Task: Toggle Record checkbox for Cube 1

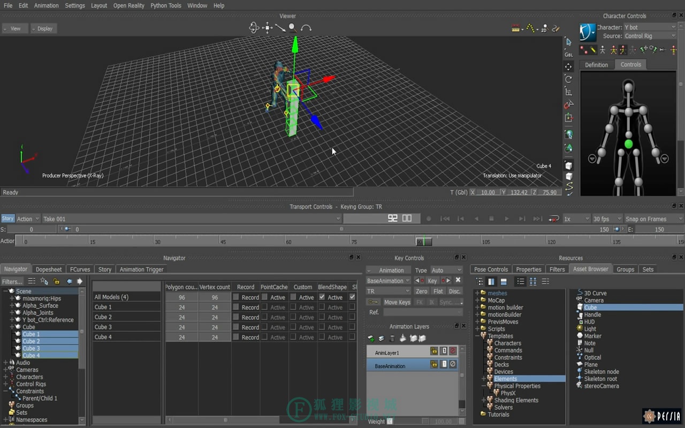Action: [236, 307]
